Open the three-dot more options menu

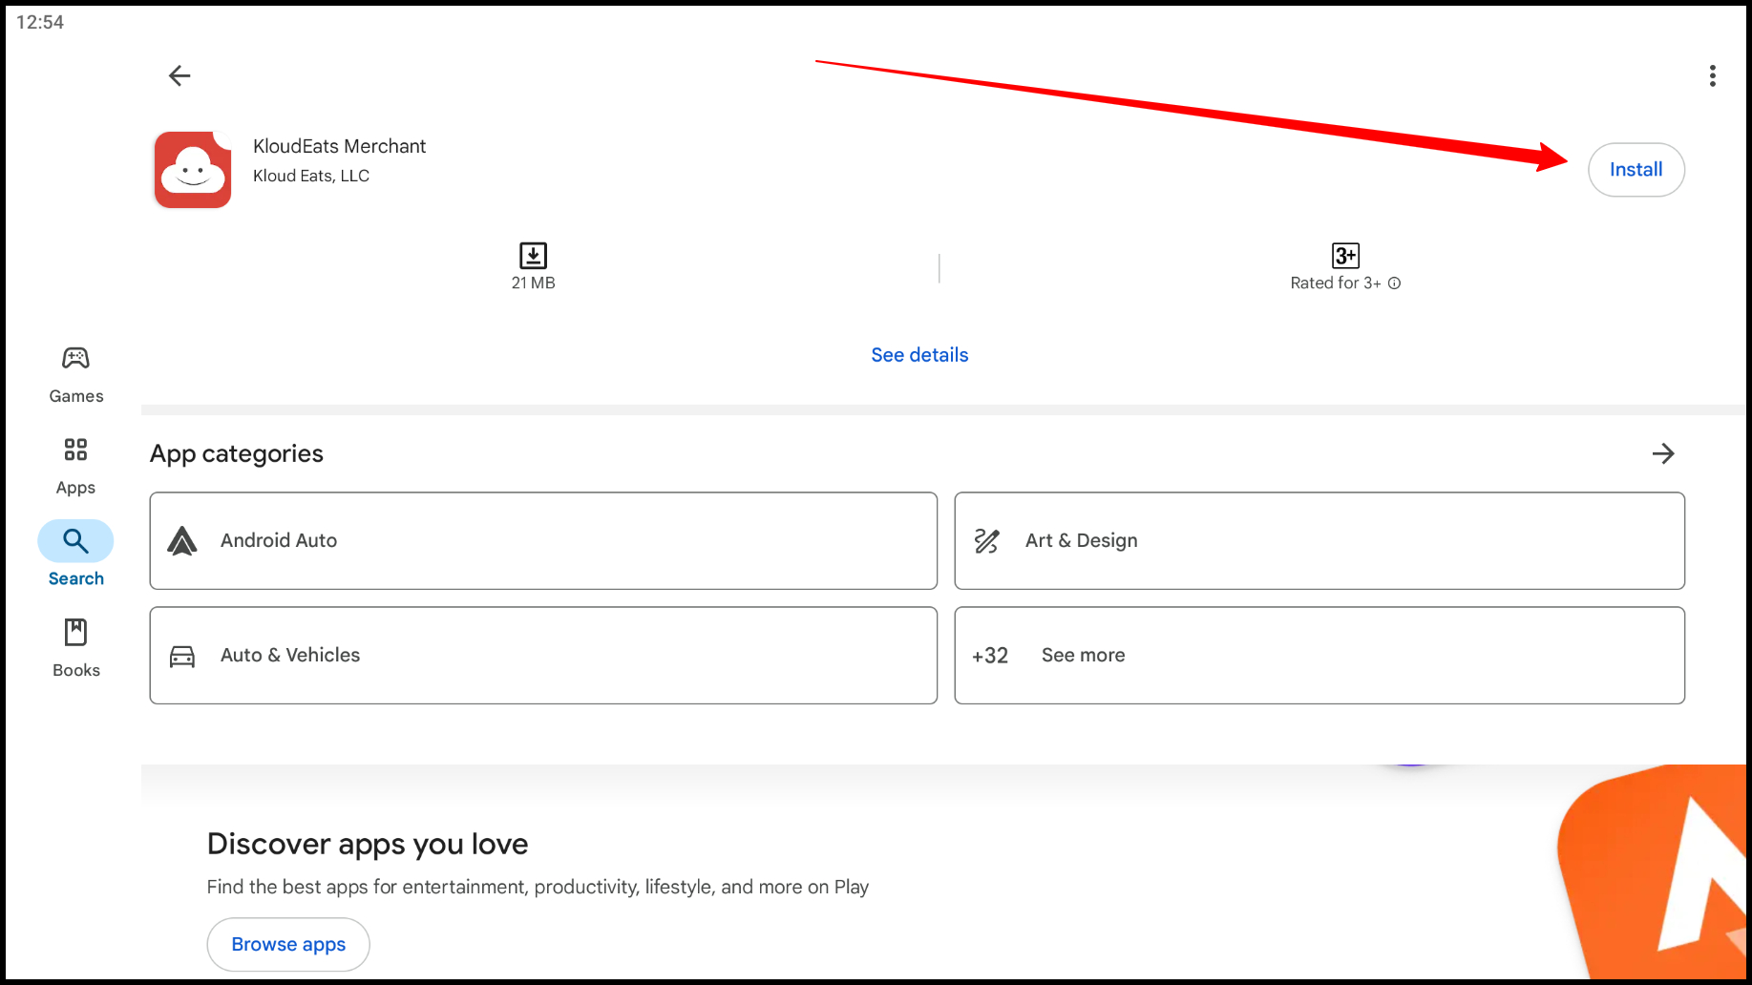[x=1712, y=75]
